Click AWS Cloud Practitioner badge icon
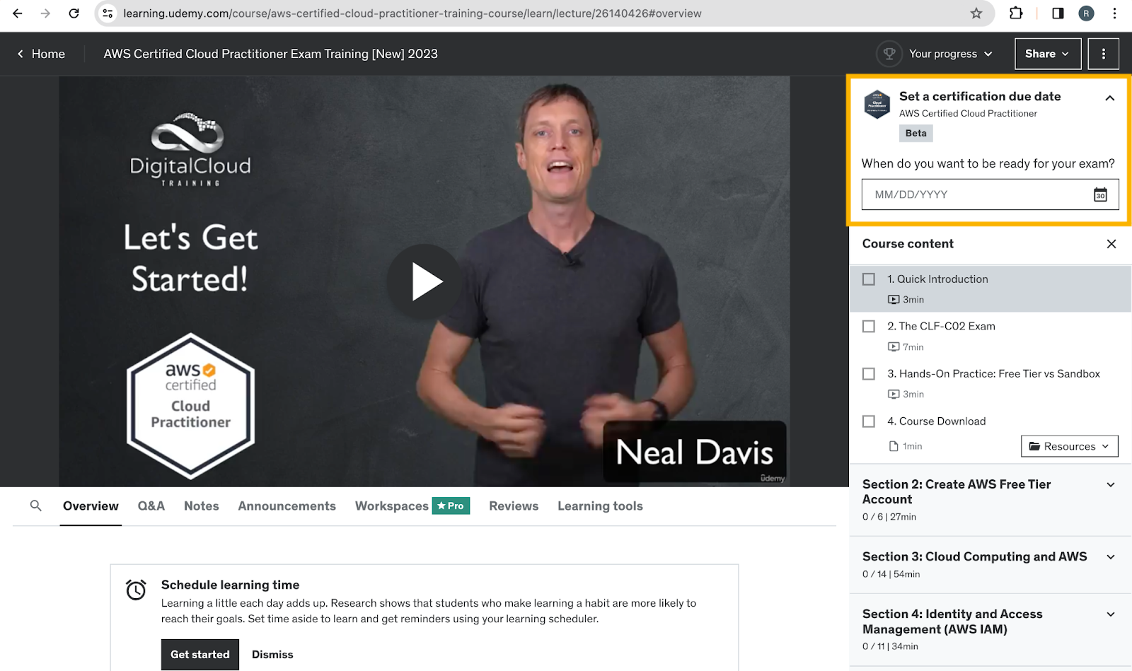 pos(877,104)
